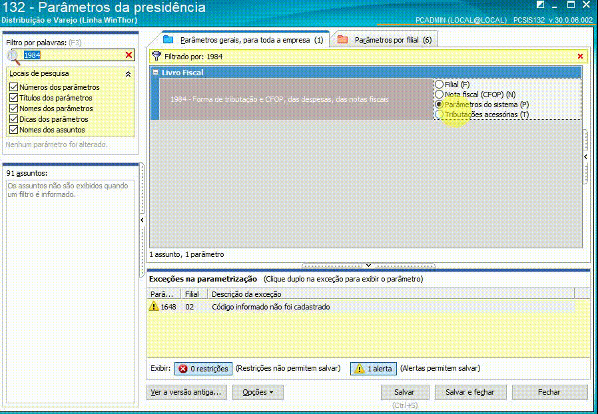This screenshot has height=414, width=598.
Task: Click the 'Salvar e fechar' button
Action: point(470,392)
